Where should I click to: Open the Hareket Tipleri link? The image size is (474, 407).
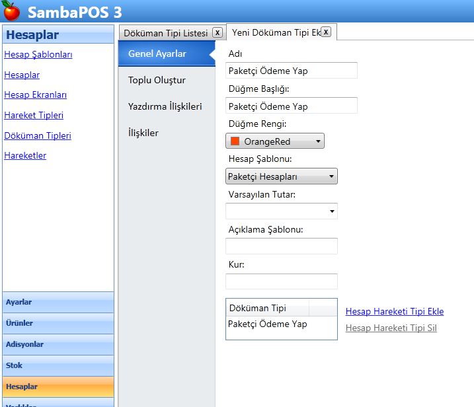point(34,116)
